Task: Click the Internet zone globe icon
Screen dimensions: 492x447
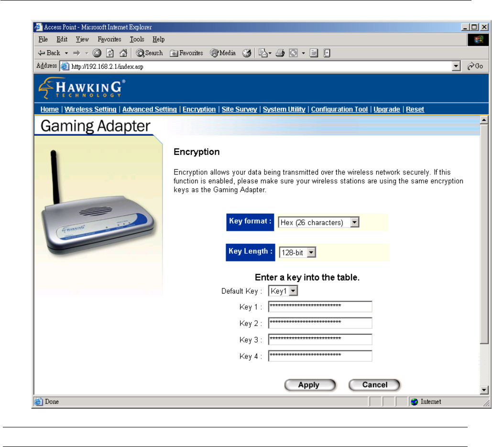Action: [x=414, y=402]
